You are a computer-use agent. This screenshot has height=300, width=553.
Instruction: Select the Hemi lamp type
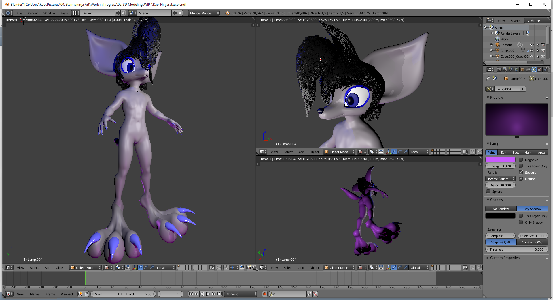(528, 153)
